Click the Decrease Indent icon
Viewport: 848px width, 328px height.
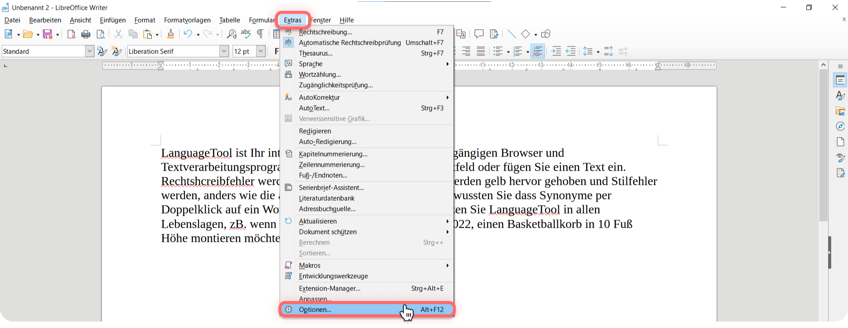tap(571, 51)
